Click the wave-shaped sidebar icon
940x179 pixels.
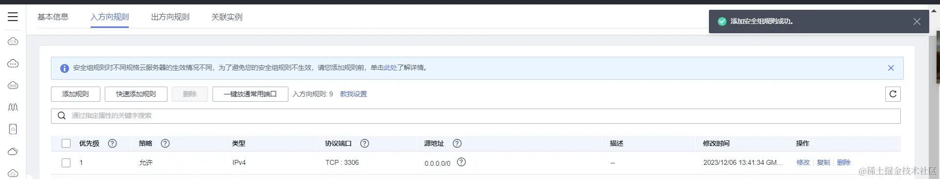(13, 107)
